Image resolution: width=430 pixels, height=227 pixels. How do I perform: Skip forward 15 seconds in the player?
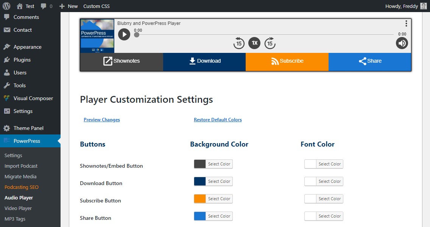coord(270,43)
